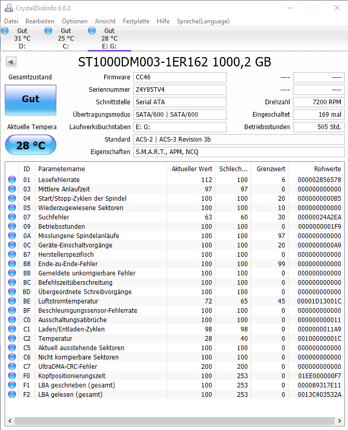
Task: Click the blue Gut health status button
Action: tap(31, 100)
